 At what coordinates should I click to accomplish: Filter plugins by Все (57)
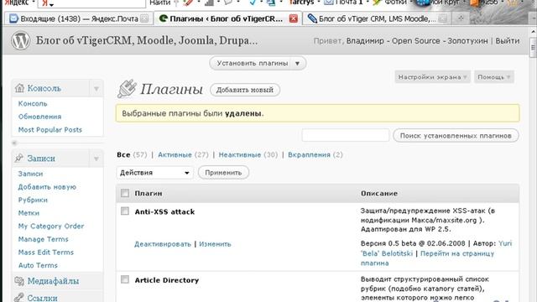132,154
